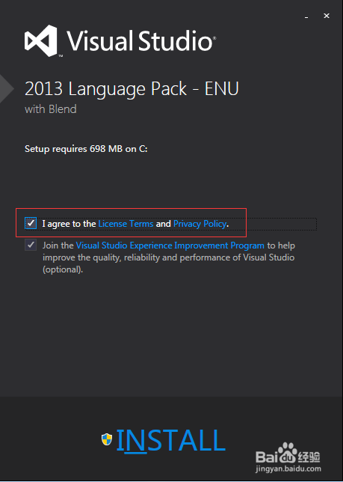This screenshot has height=482, width=343.
Task: Click the "with Blend" subtitle
Action: [x=51, y=109]
